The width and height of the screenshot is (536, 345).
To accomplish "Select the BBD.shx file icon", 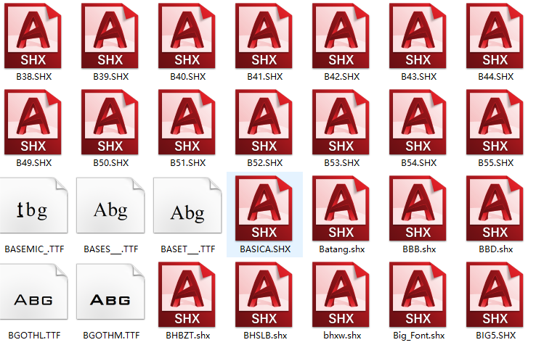I will (x=495, y=208).
